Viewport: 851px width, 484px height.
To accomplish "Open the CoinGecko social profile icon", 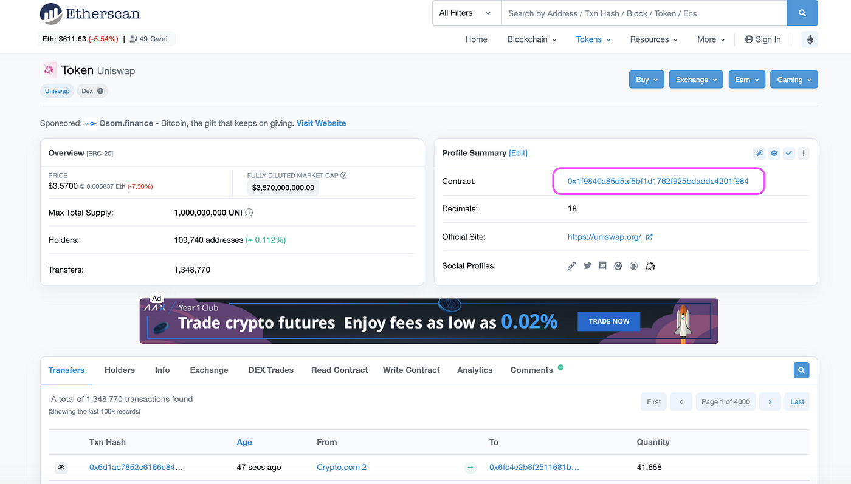I will click(633, 266).
